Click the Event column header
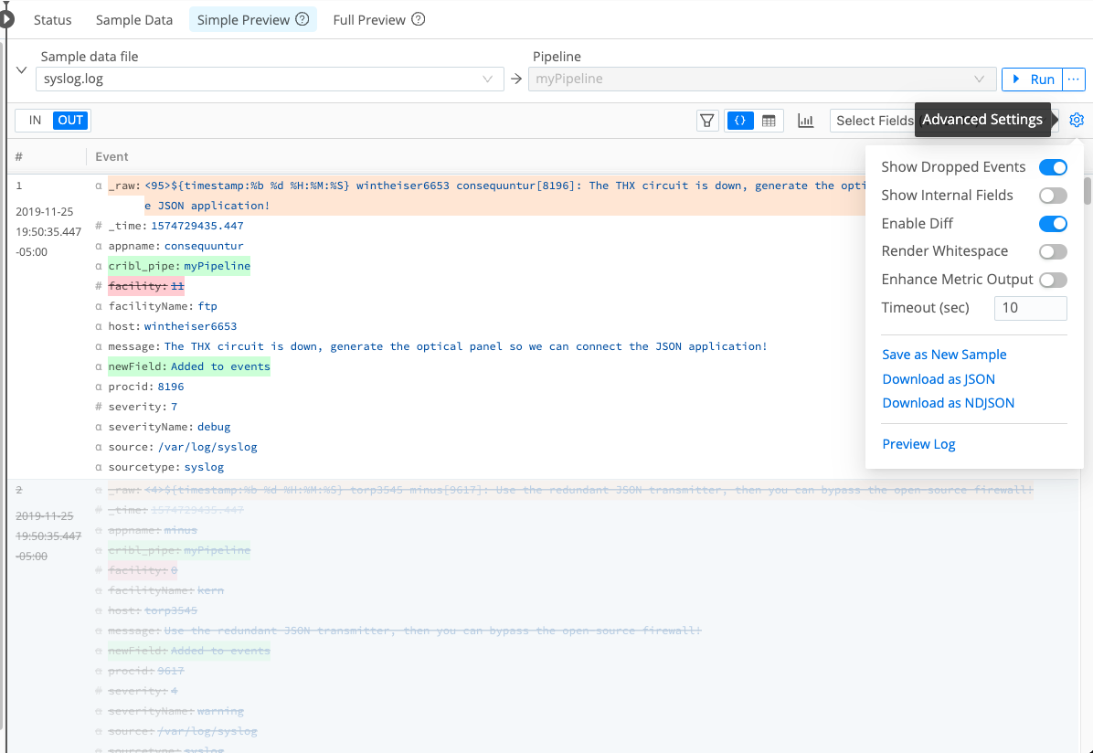This screenshot has height=753, width=1093. pos(111,156)
